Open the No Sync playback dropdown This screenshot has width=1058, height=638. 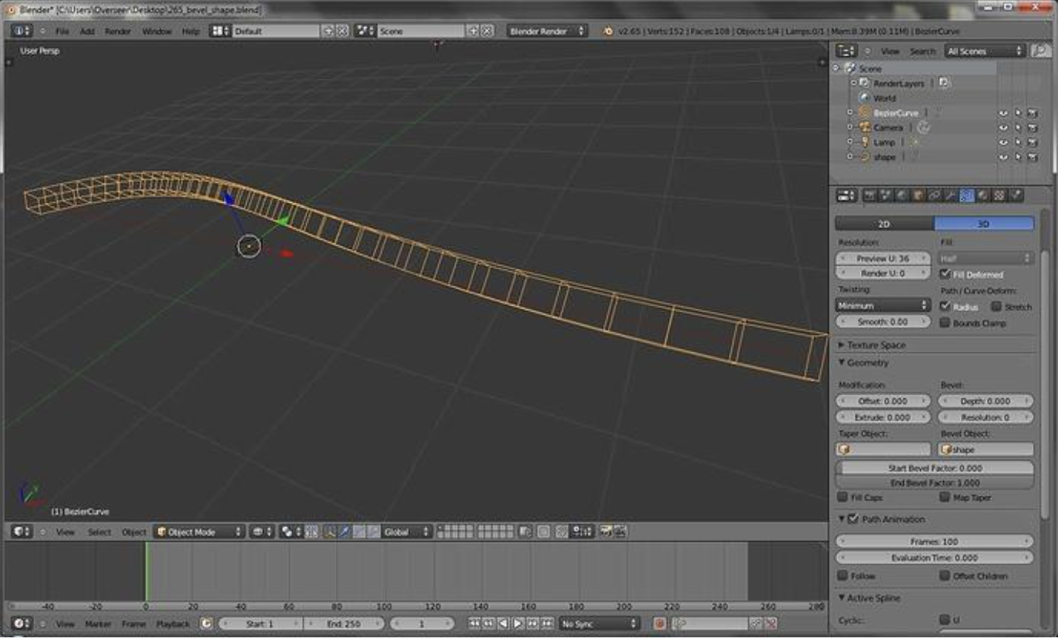[599, 624]
